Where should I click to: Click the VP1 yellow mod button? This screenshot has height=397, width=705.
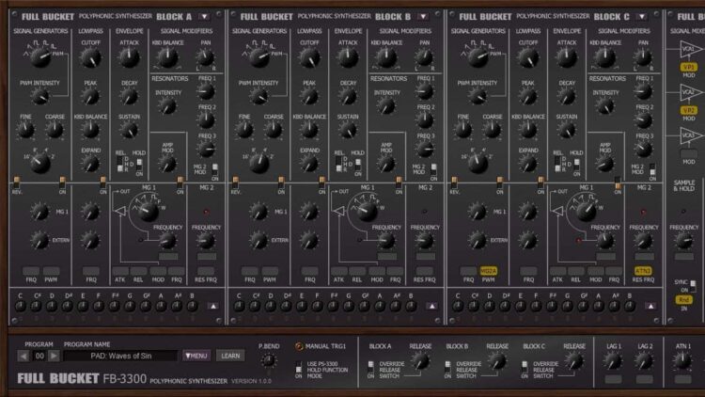688,67
